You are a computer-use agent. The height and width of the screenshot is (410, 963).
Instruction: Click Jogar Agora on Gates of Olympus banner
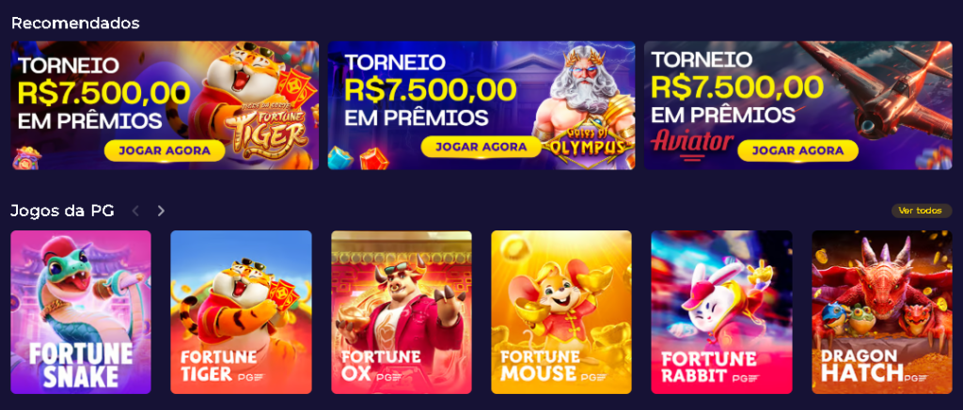point(482,147)
